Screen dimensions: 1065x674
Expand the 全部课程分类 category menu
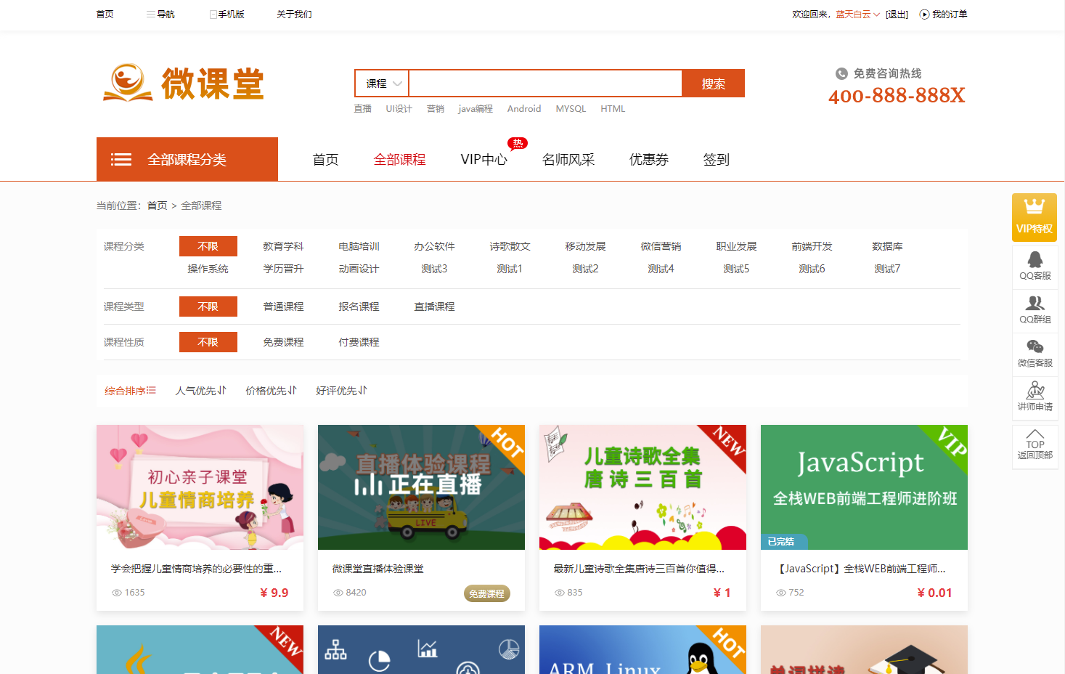pyautogui.click(x=187, y=159)
